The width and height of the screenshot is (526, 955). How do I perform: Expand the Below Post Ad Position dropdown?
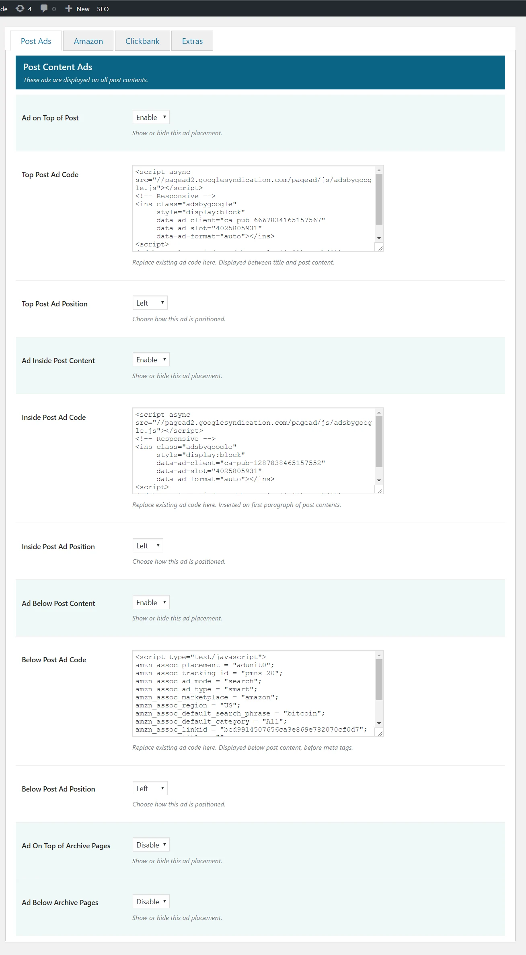pos(150,788)
